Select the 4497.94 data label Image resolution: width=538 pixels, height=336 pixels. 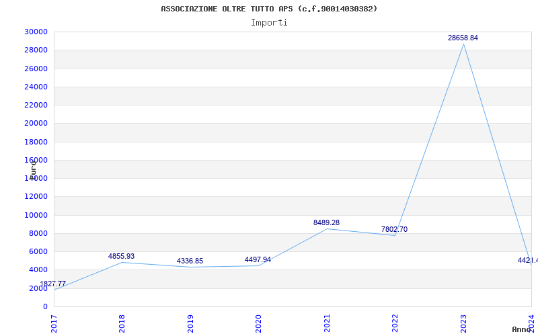pos(258,259)
